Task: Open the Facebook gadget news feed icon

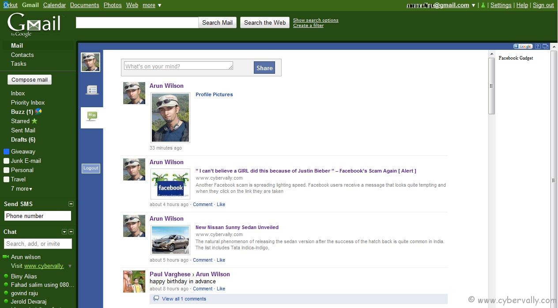Action: 92,90
